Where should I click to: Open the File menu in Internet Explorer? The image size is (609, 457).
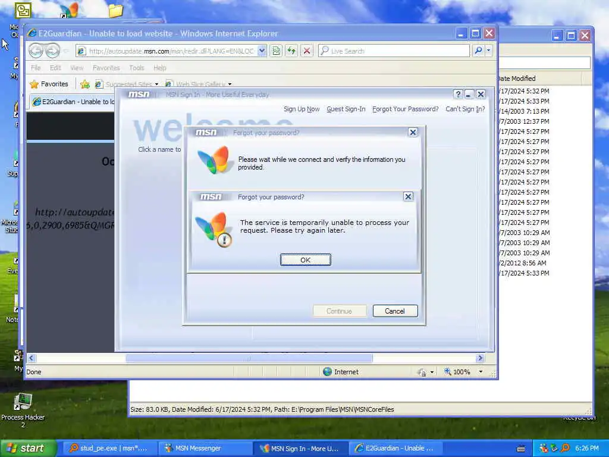click(x=36, y=68)
